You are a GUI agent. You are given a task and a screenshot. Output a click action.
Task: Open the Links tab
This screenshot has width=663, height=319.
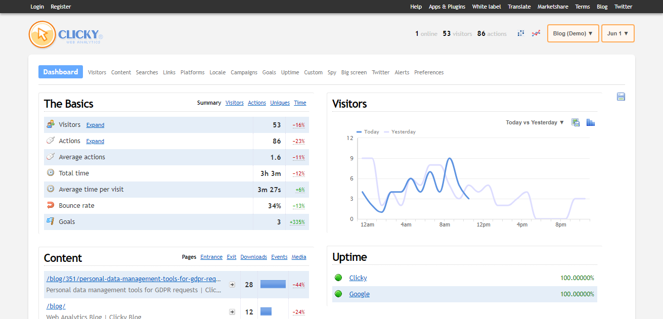pos(169,72)
